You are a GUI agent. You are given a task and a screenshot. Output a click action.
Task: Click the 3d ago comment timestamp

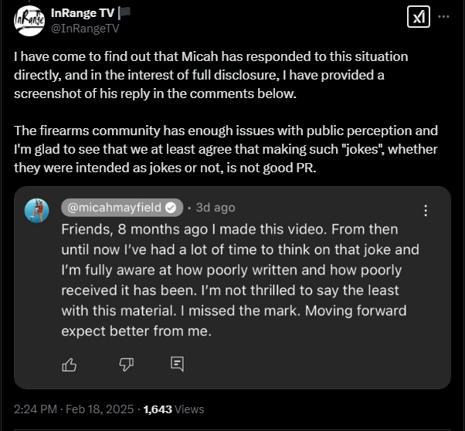pyautogui.click(x=216, y=208)
